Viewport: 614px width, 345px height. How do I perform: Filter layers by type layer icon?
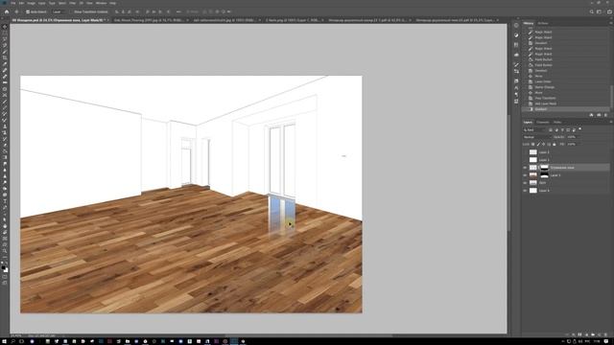[x=562, y=130]
